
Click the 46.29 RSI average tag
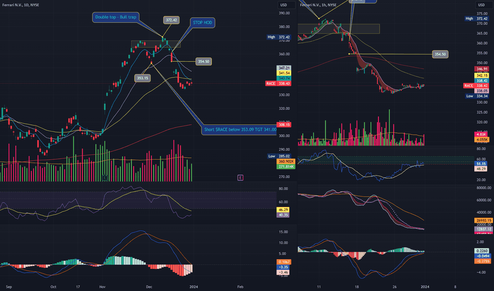(x=283, y=210)
